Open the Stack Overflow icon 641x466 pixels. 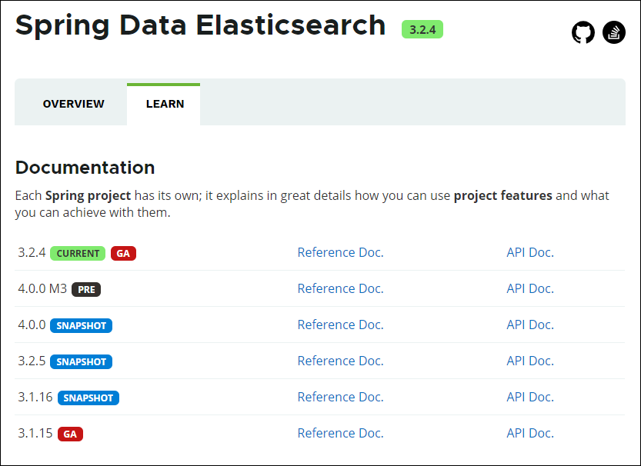tap(613, 32)
